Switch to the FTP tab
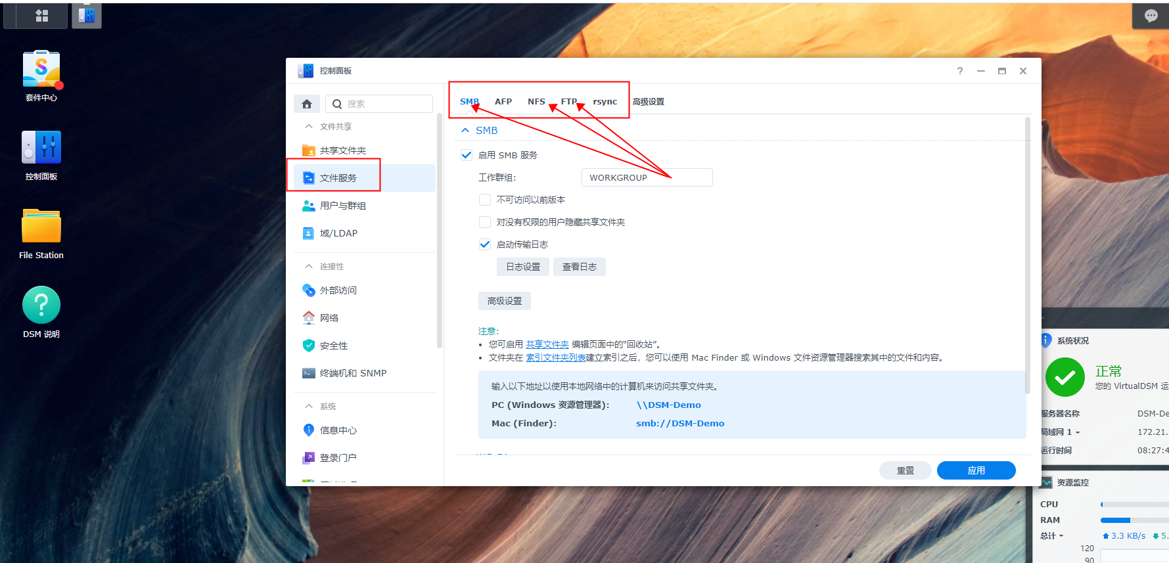The width and height of the screenshot is (1169, 563). pos(569,101)
